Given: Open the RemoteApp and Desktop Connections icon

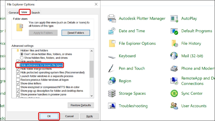Looking at the screenshot, I should click(174, 81).
